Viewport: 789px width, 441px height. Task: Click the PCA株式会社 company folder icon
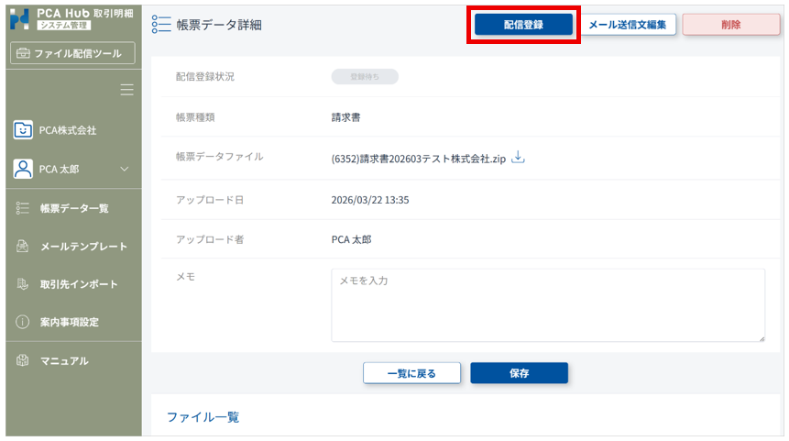tap(24, 130)
